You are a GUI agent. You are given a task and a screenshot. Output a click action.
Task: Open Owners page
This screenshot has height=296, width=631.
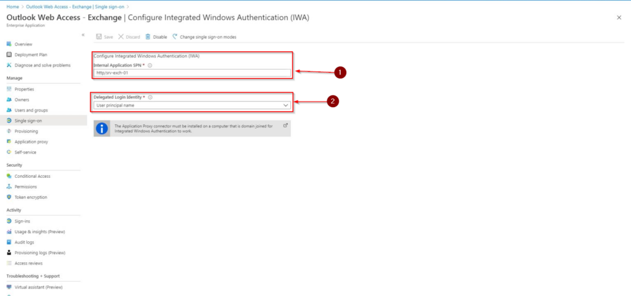point(22,100)
